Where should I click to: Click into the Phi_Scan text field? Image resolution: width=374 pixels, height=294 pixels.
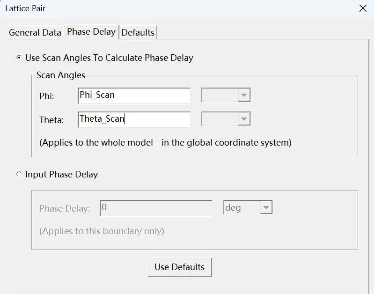[134, 96]
